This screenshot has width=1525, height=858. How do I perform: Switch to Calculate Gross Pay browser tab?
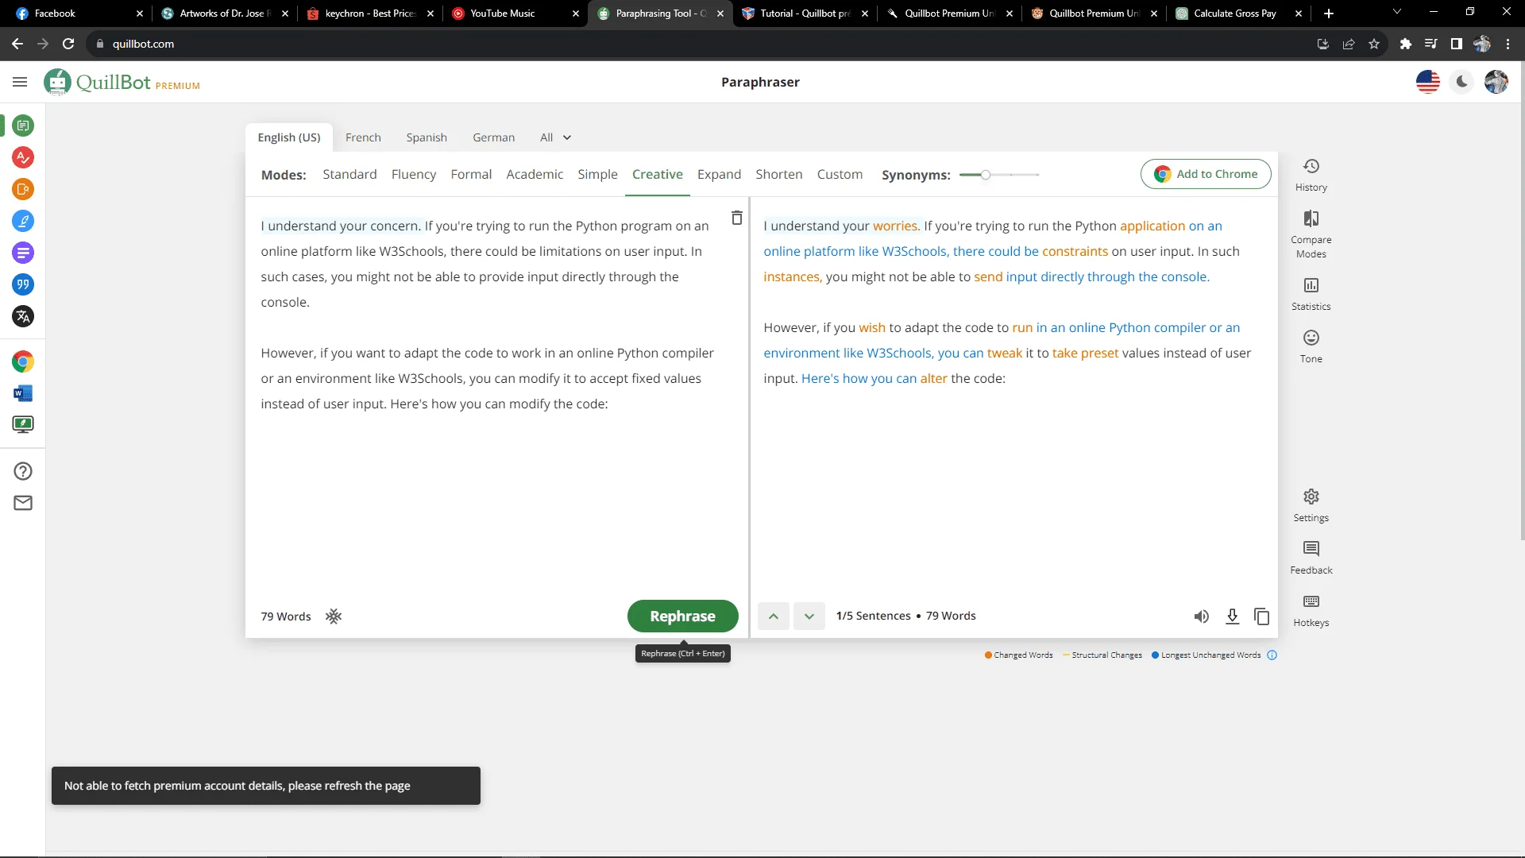(1237, 13)
